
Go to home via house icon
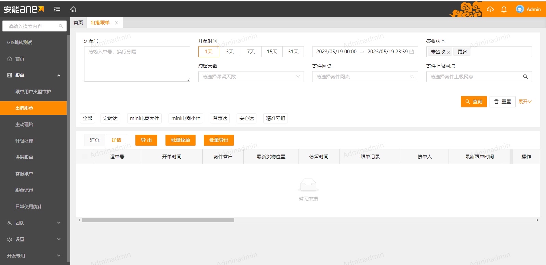73,10
